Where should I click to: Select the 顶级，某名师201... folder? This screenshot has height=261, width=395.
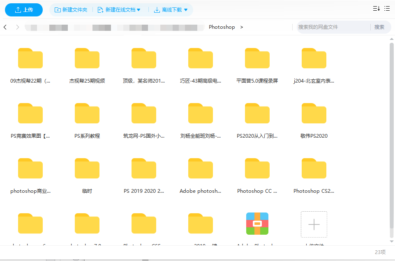(x=144, y=65)
